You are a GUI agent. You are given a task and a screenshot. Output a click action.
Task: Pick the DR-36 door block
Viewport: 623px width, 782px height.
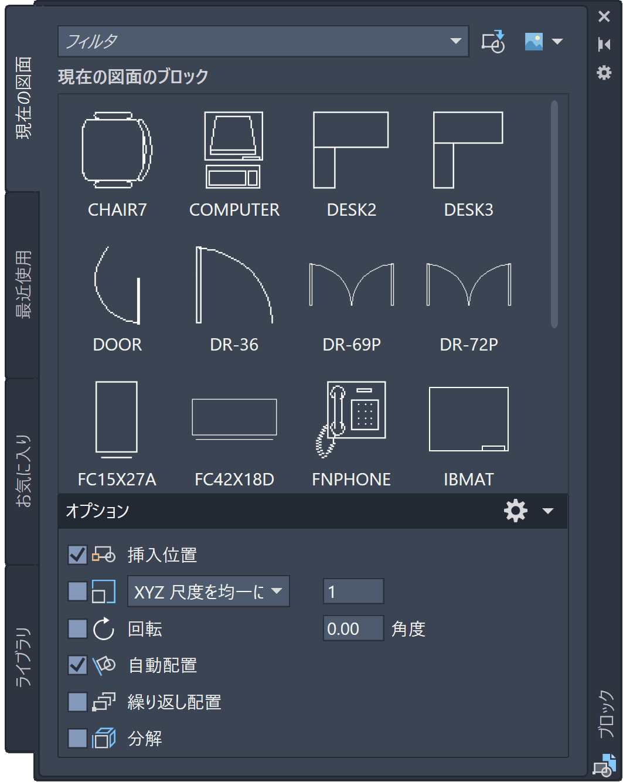[x=234, y=285]
